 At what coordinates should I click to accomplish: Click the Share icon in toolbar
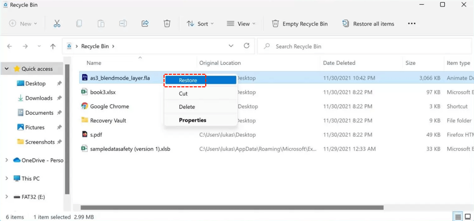click(x=145, y=24)
